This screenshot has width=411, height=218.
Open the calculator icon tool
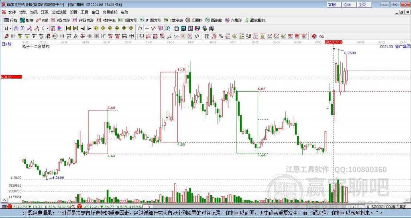(183, 28)
